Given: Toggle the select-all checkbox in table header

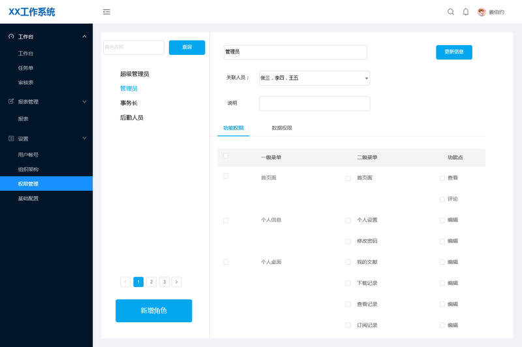Looking at the screenshot, I should tap(226, 156).
